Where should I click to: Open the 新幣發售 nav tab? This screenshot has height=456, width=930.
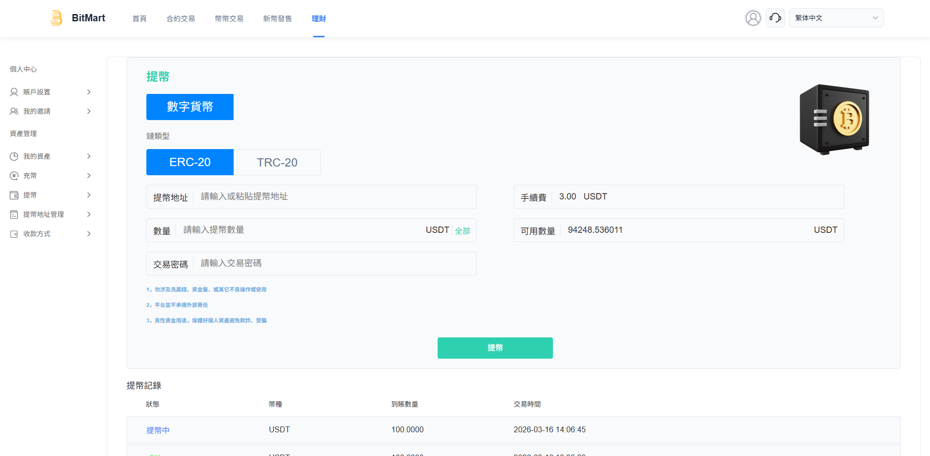click(x=277, y=19)
